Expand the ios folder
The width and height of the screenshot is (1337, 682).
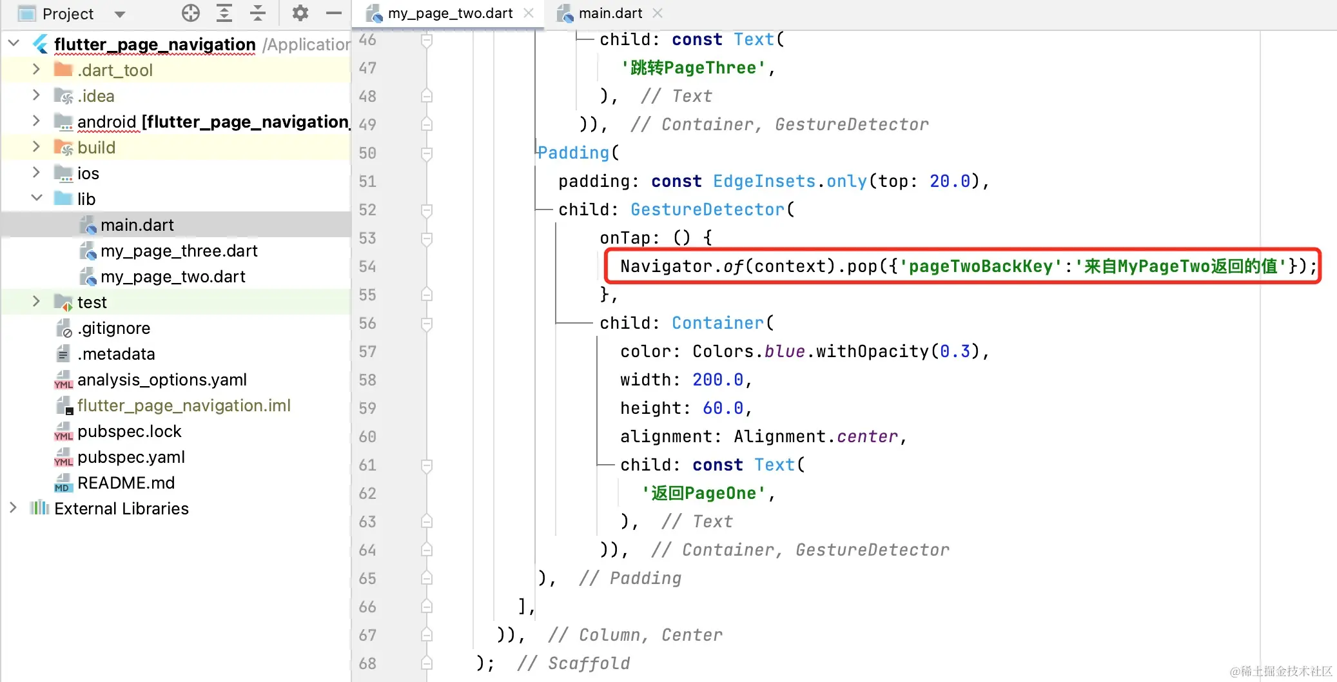pos(37,173)
